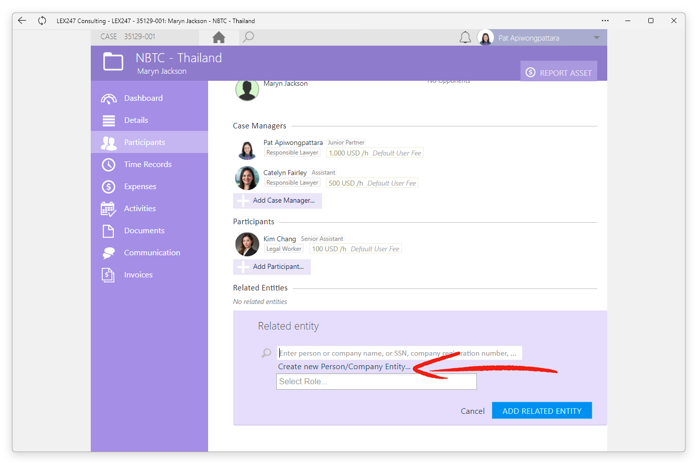The image size is (697, 464).
Task: Click the Invoices document icon
Action: 108,275
